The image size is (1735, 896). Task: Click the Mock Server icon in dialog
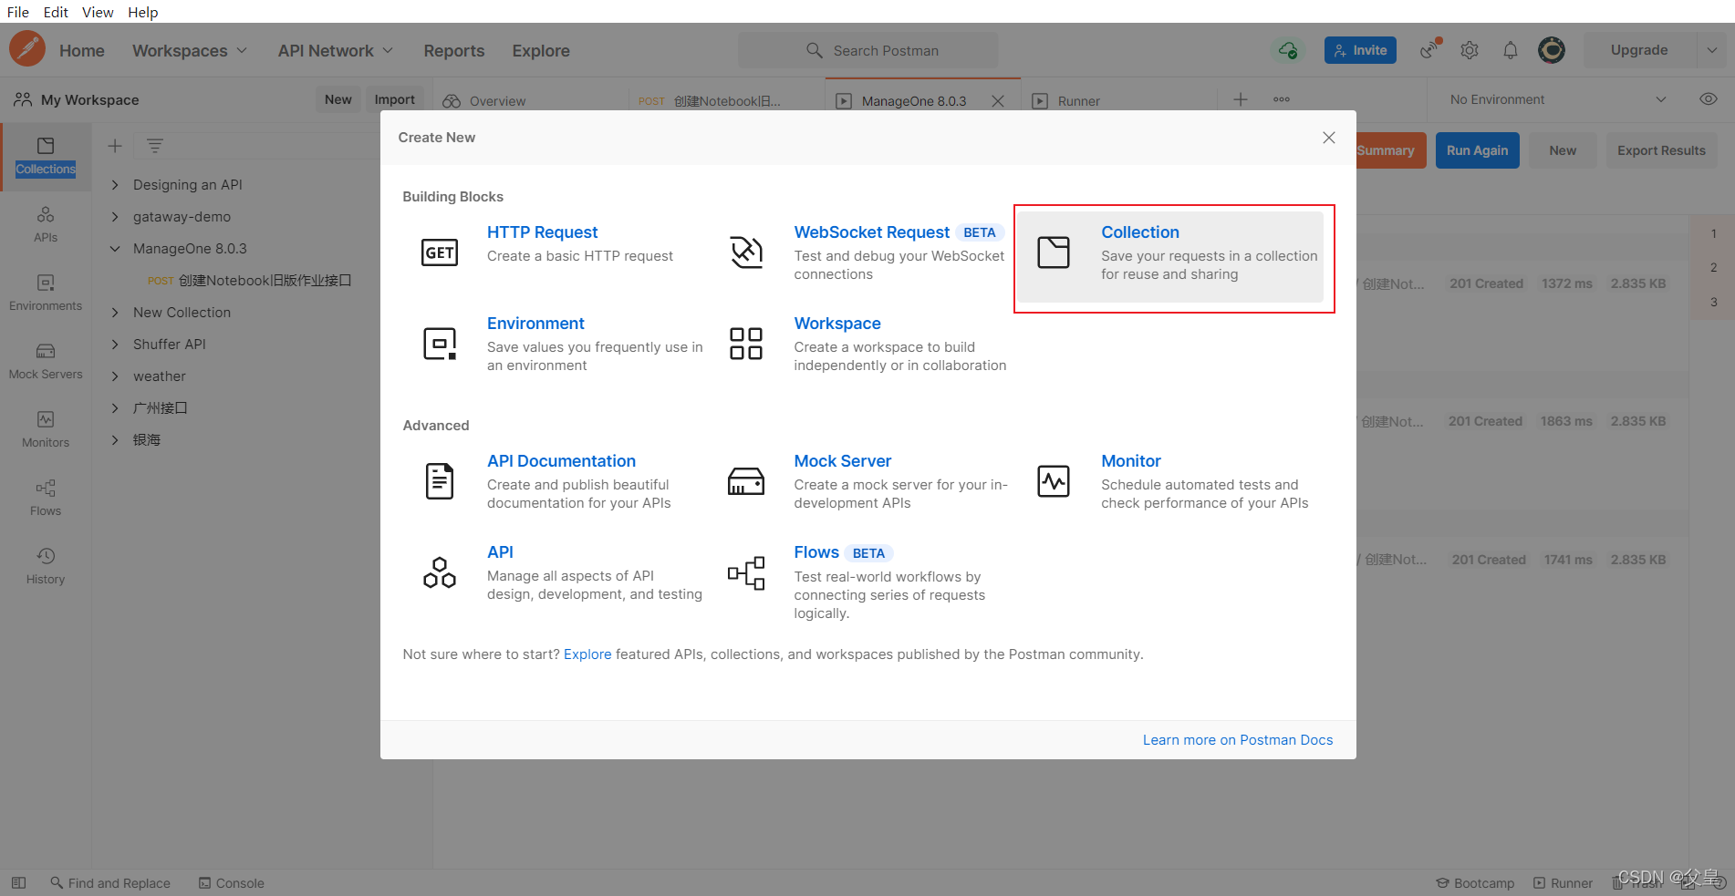[x=746, y=481]
